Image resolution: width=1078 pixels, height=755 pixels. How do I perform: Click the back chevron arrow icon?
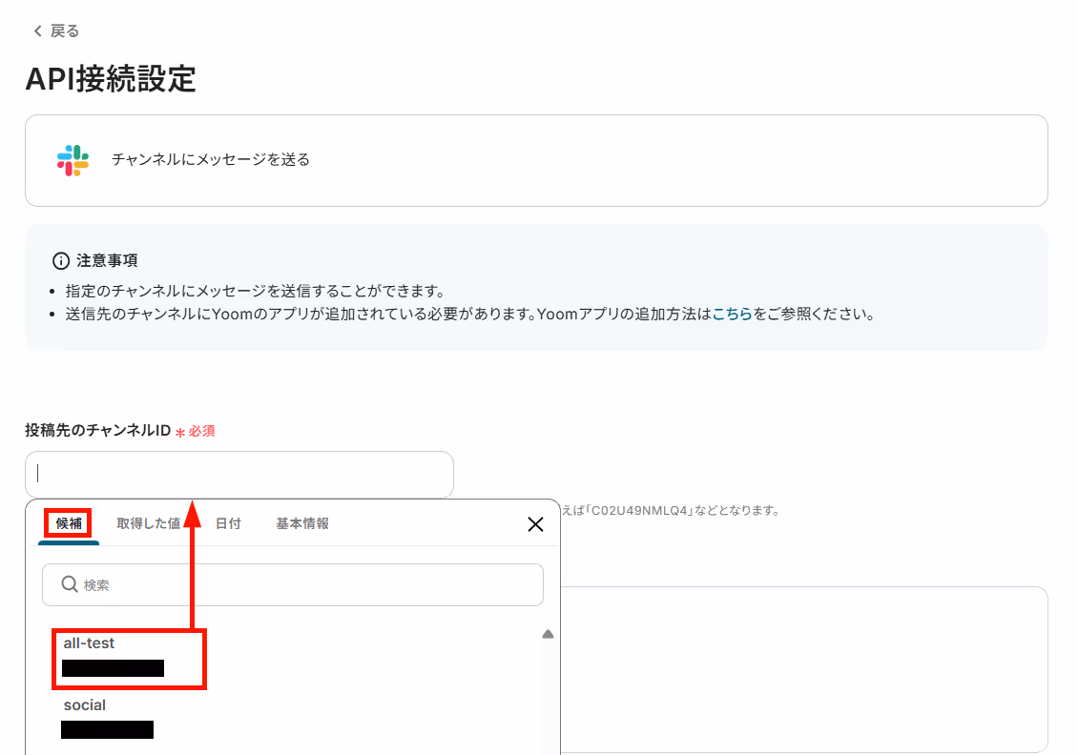[38, 31]
